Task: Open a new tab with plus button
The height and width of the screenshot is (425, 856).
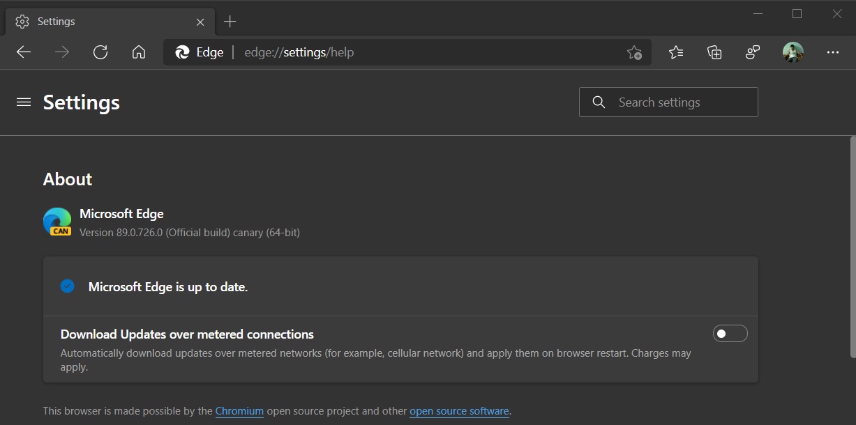Action: point(230,22)
